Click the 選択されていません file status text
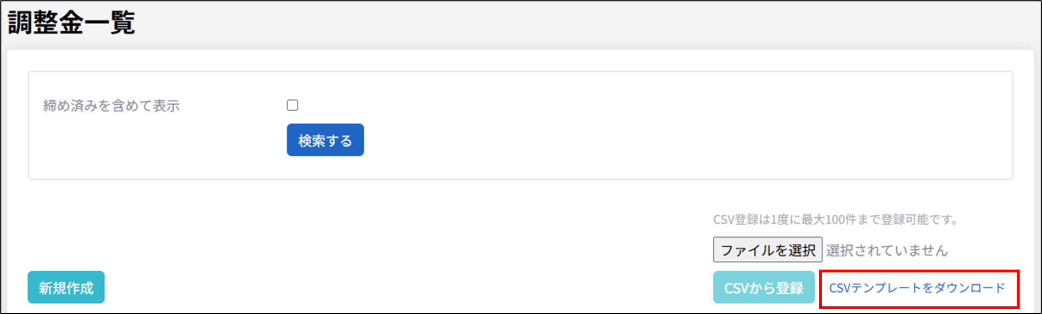 coord(886,250)
